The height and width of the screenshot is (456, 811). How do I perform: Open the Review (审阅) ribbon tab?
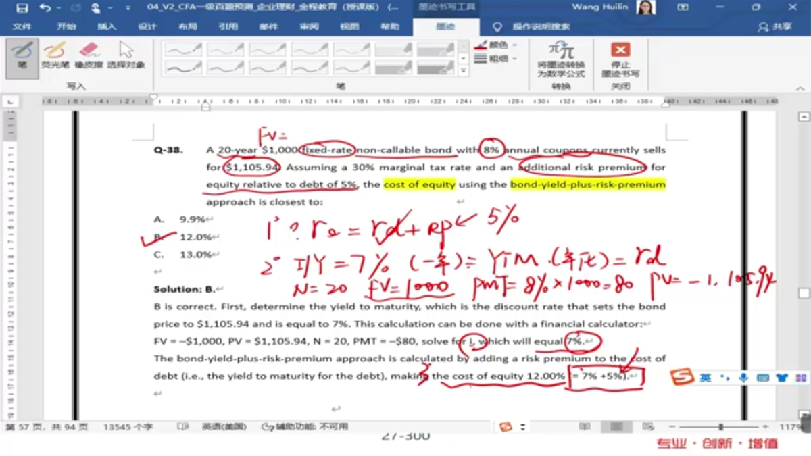tap(310, 27)
